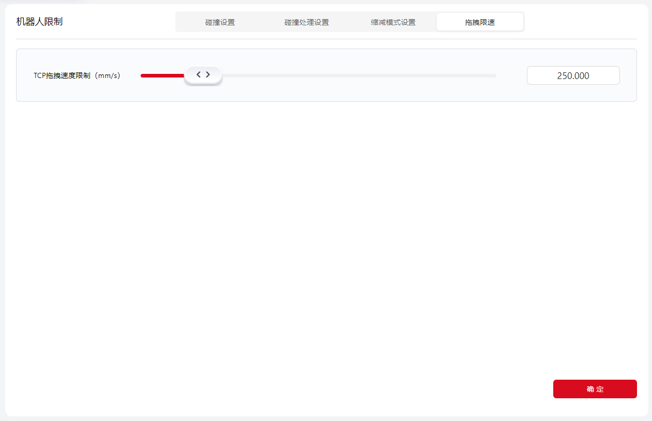652x421 pixels.
Task: Open the 碰撞处理设置 tab
Action: (307, 22)
